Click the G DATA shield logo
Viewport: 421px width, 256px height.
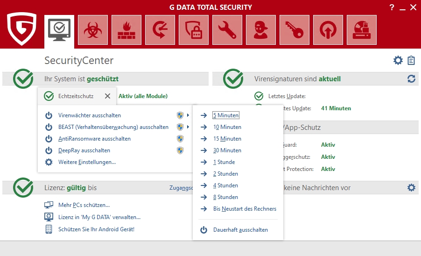coord(21,28)
